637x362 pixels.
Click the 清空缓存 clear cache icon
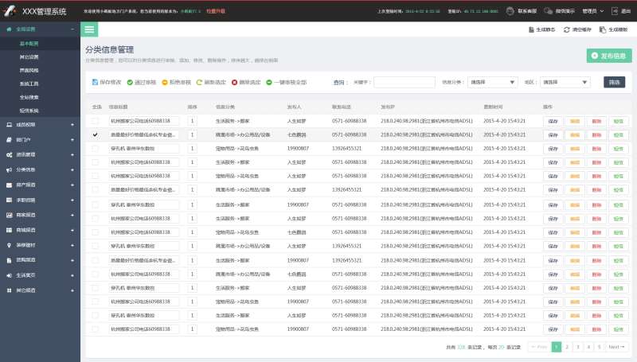coord(566,29)
